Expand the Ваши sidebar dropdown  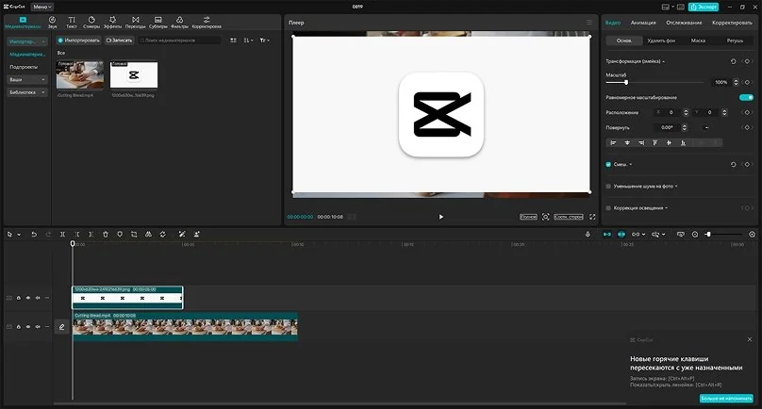26,79
